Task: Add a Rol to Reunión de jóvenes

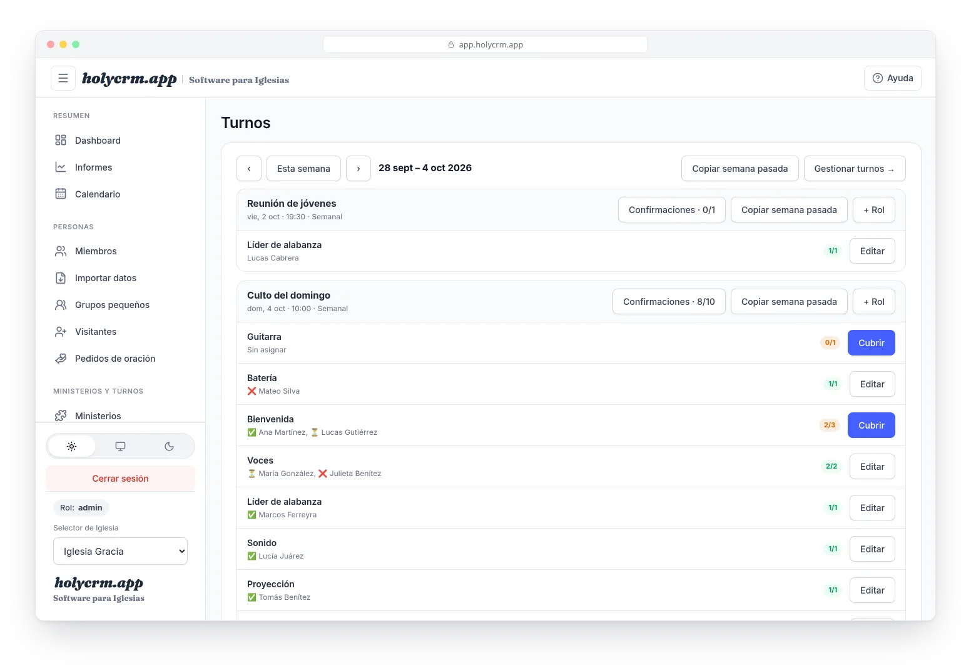Action: tap(874, 209)
